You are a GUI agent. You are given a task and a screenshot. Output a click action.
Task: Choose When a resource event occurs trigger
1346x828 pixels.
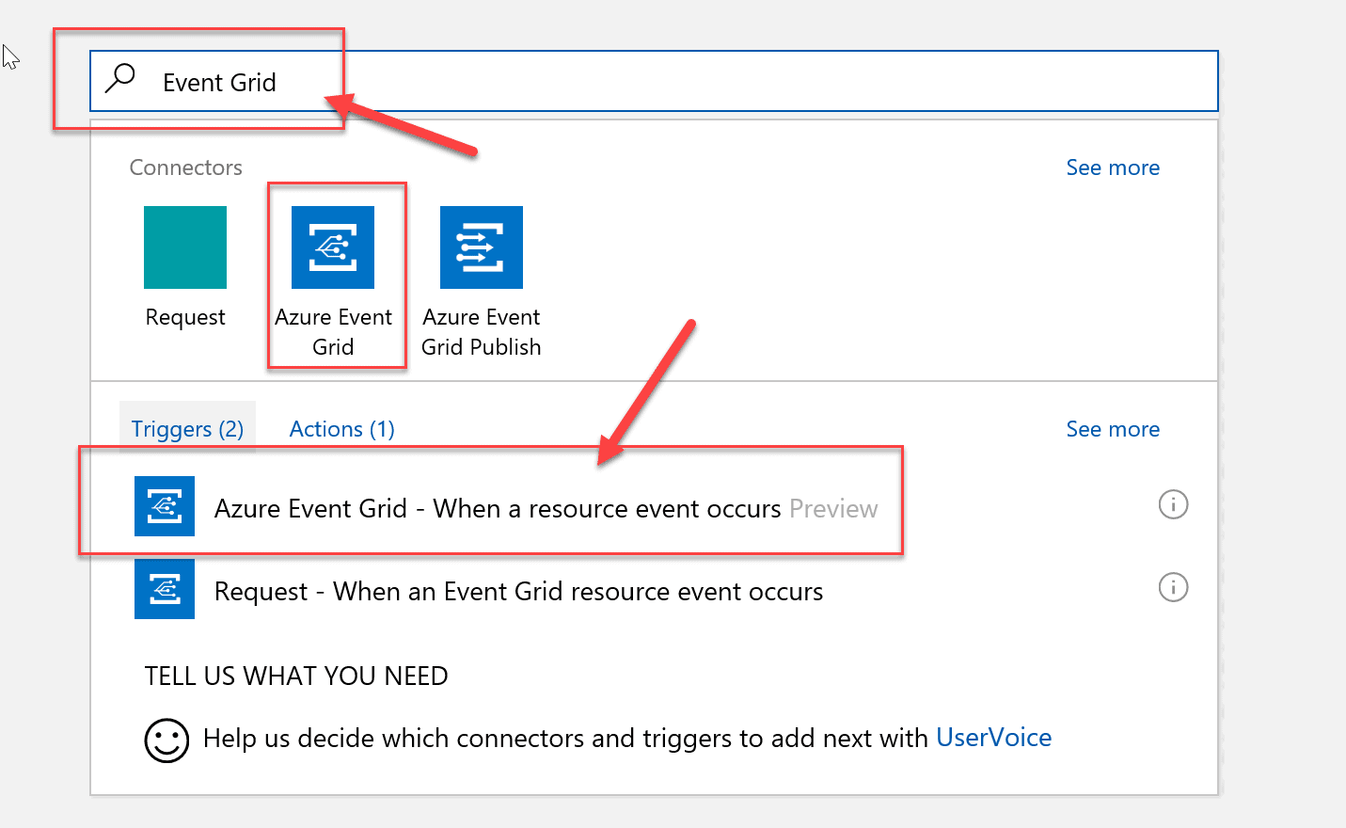point(546,508)
